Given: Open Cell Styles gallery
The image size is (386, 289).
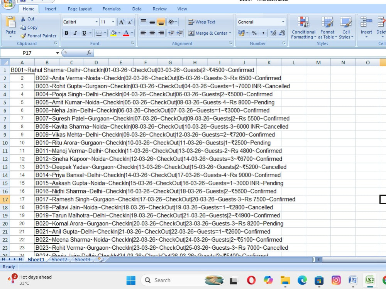Looking at the screenshot, I should click(346, 28).
